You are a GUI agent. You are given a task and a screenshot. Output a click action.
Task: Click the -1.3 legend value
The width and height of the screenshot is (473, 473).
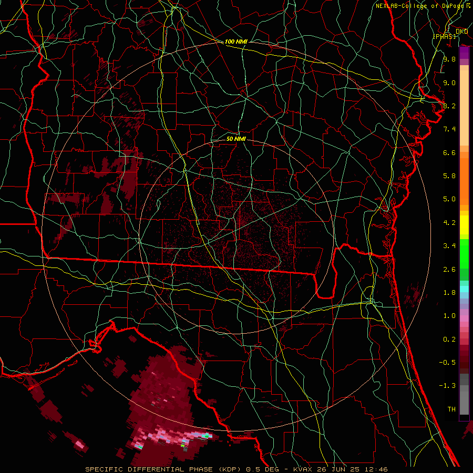[x=447, y=386]
